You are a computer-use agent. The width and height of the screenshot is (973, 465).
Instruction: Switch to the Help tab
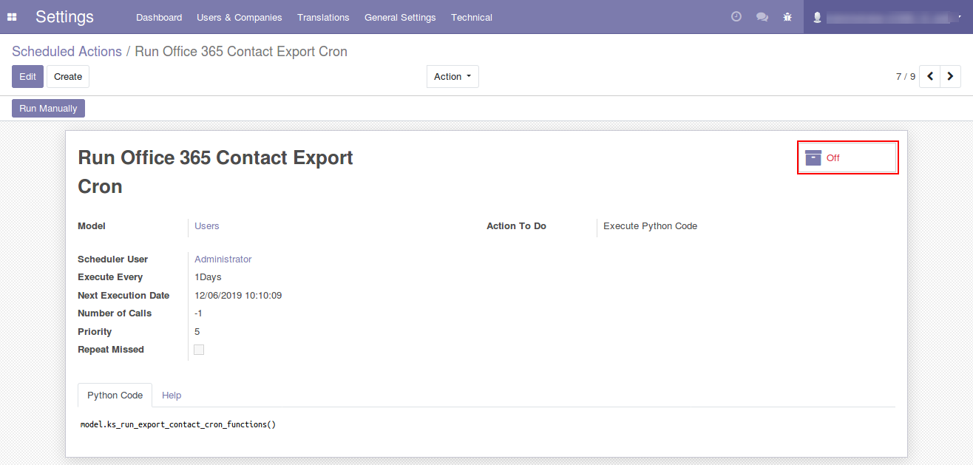(172, 396)
